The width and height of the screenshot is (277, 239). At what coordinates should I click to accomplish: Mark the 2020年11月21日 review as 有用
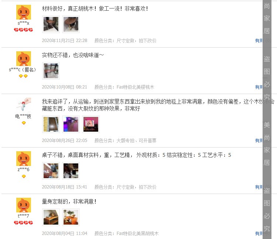[x=259, y=41]
